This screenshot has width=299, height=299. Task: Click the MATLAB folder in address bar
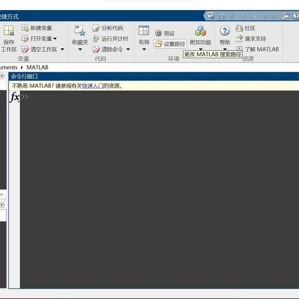pos(37,67)
